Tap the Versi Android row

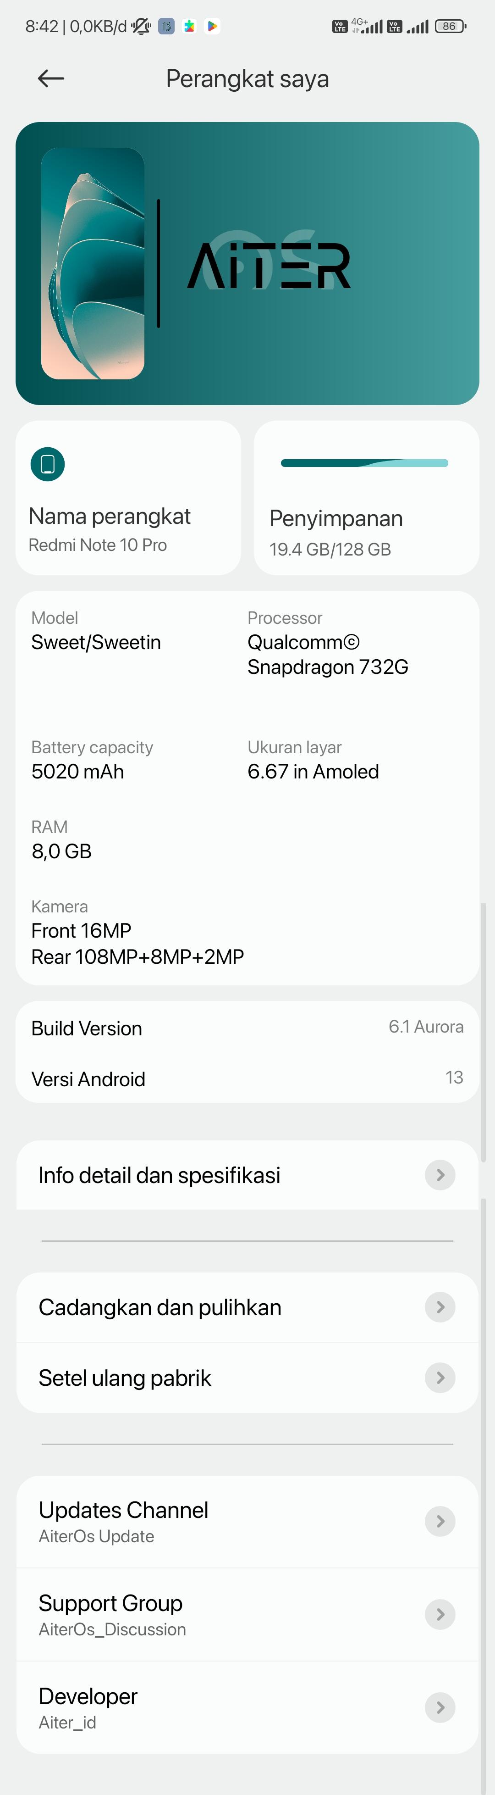click(247, 1078)
